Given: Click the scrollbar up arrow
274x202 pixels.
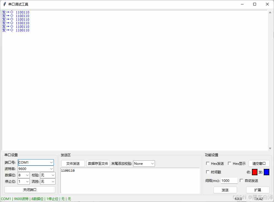Looking at the screenshot, I should pyautogui.click(x=270, y=13).
